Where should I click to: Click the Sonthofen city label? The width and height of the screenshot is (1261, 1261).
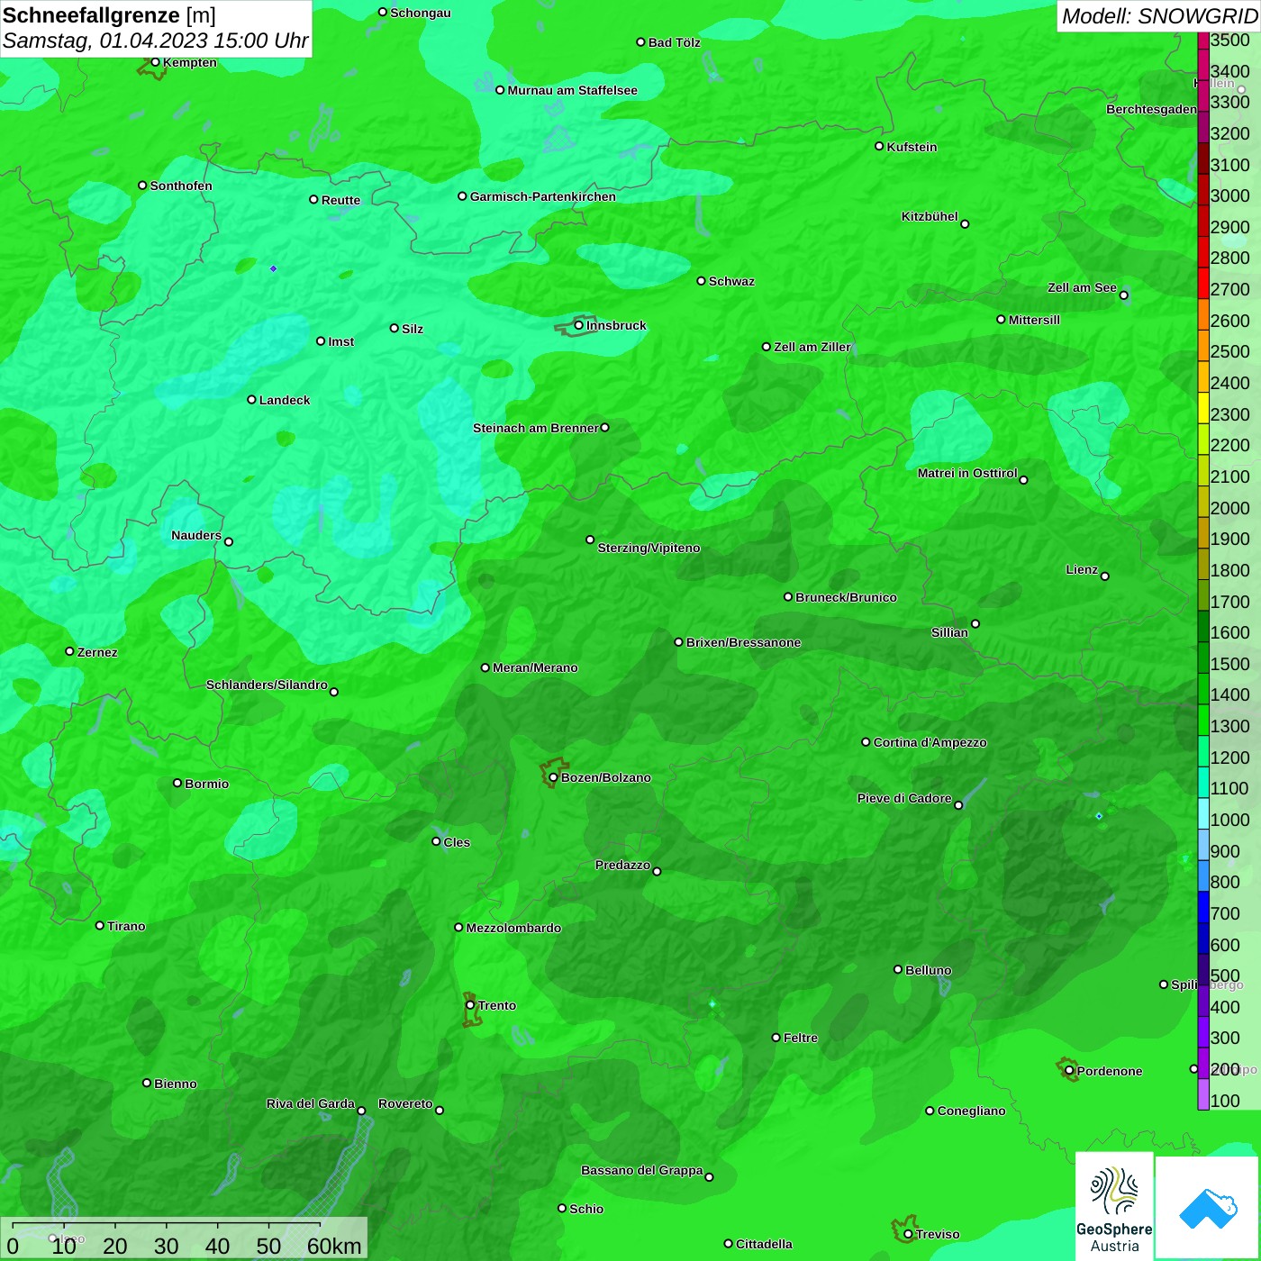point(181,186)
